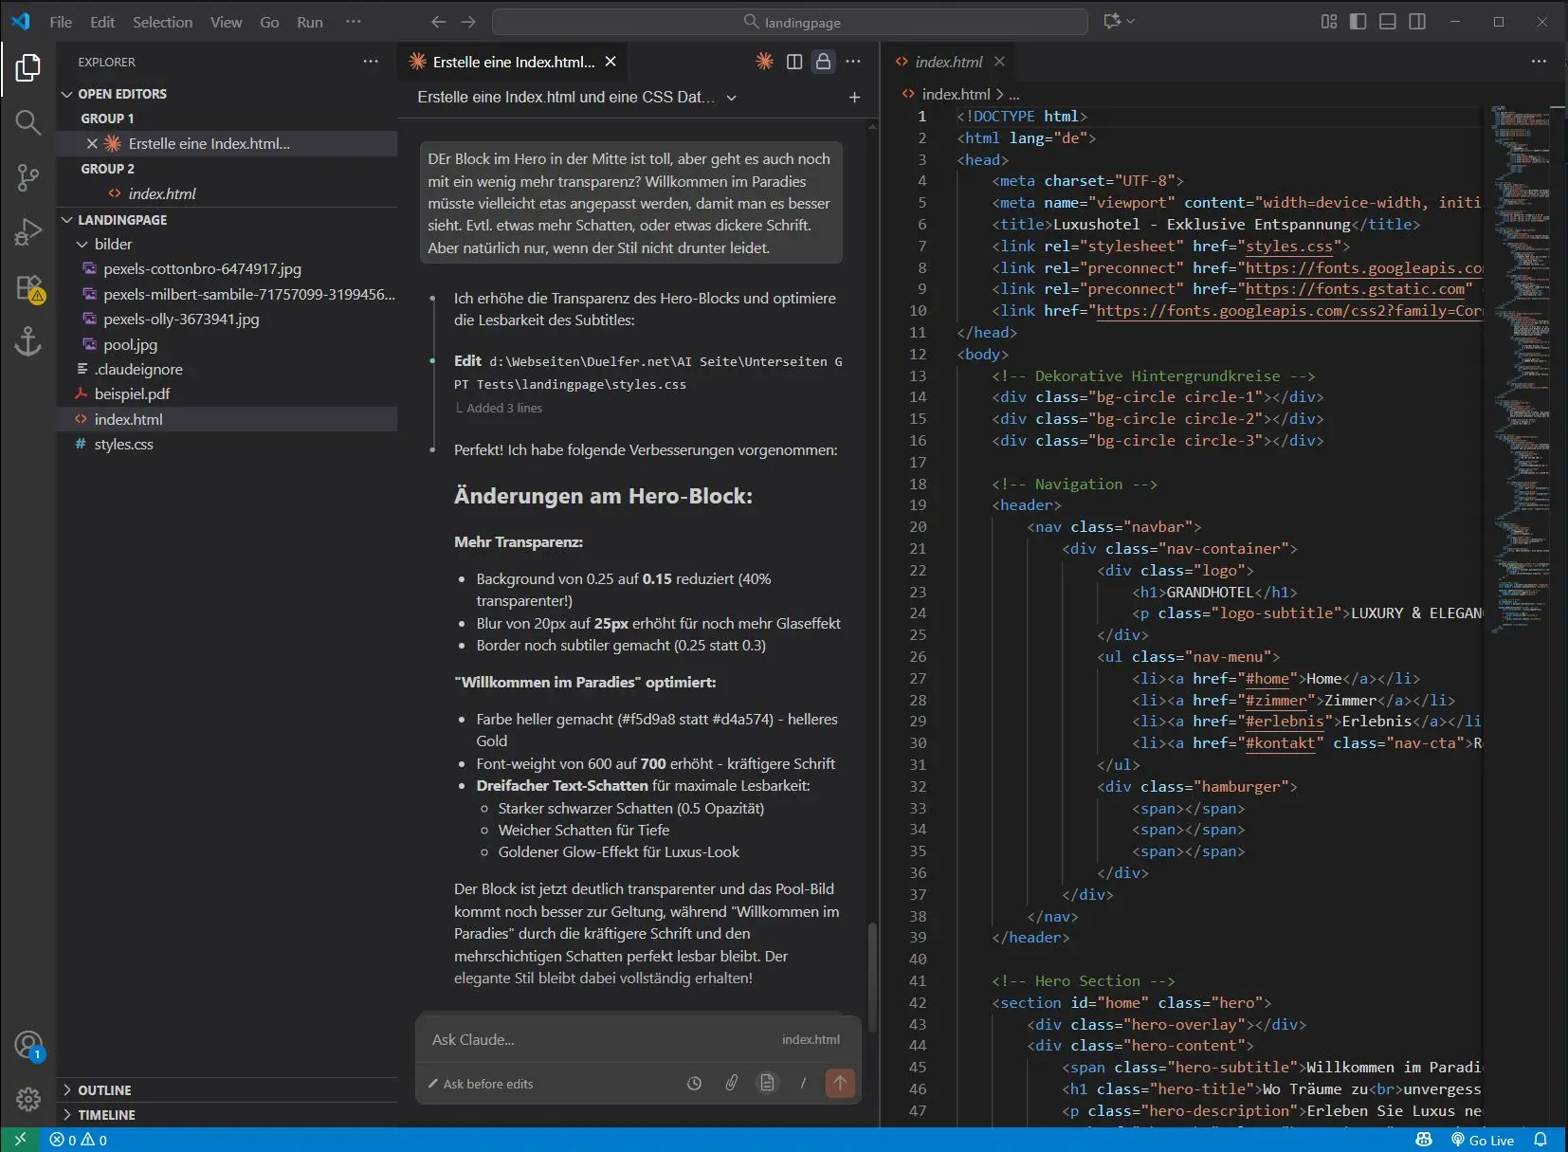Toggle the editor group lock icon
Image resolution: width=1568 pixels, height=1152 pixels.
(823, 62)
